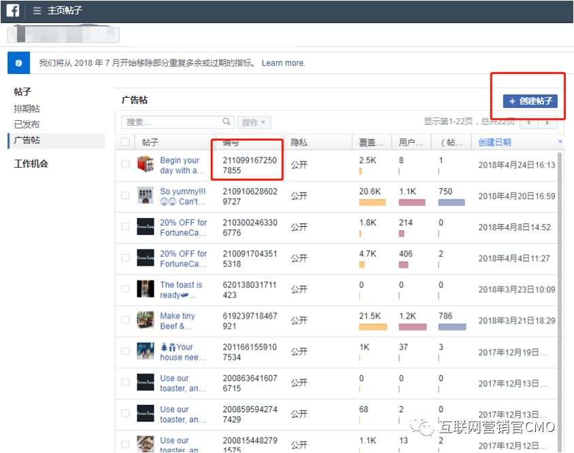The height and width of the screenshot is (453, 574).
Task: Open post 'The toast is ready'
Action: (181, 290)
